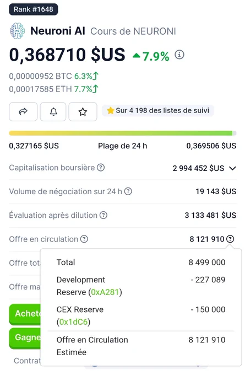This screenshot has height=375, width=245.
Task: Add Neuroni AI to favorites with star
Action: click(x=83, y=111)
